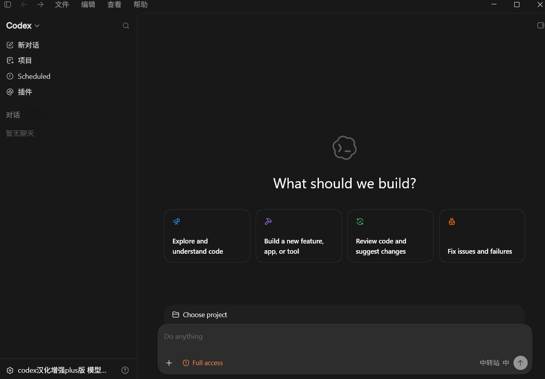Screen dimensions: 545x379
Task: Focus the Do anything input field
Action: tap(345, 336)
